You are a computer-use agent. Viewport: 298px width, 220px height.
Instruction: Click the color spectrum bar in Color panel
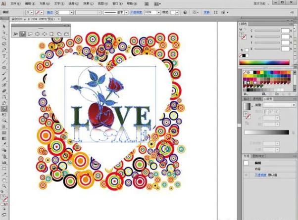click(x=265, y=62)
